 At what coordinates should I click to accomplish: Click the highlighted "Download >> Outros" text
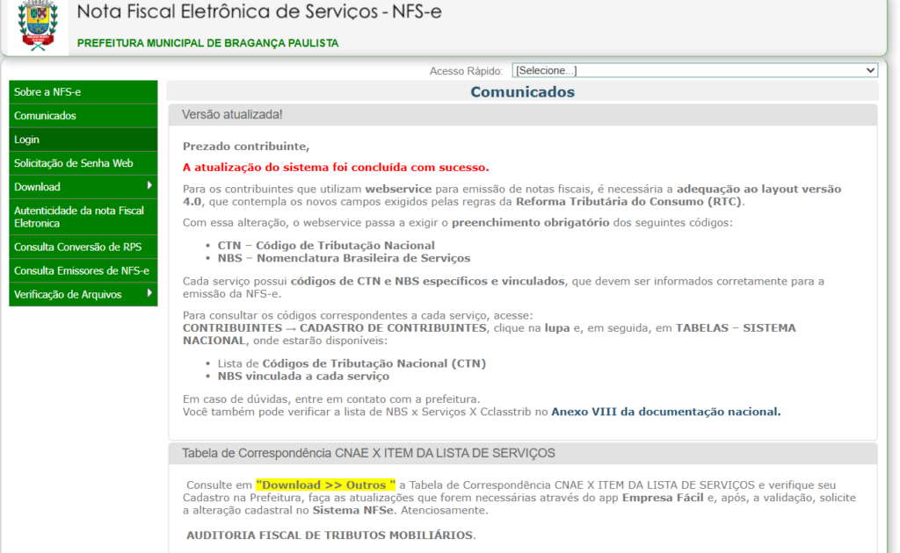coord(325,485)
